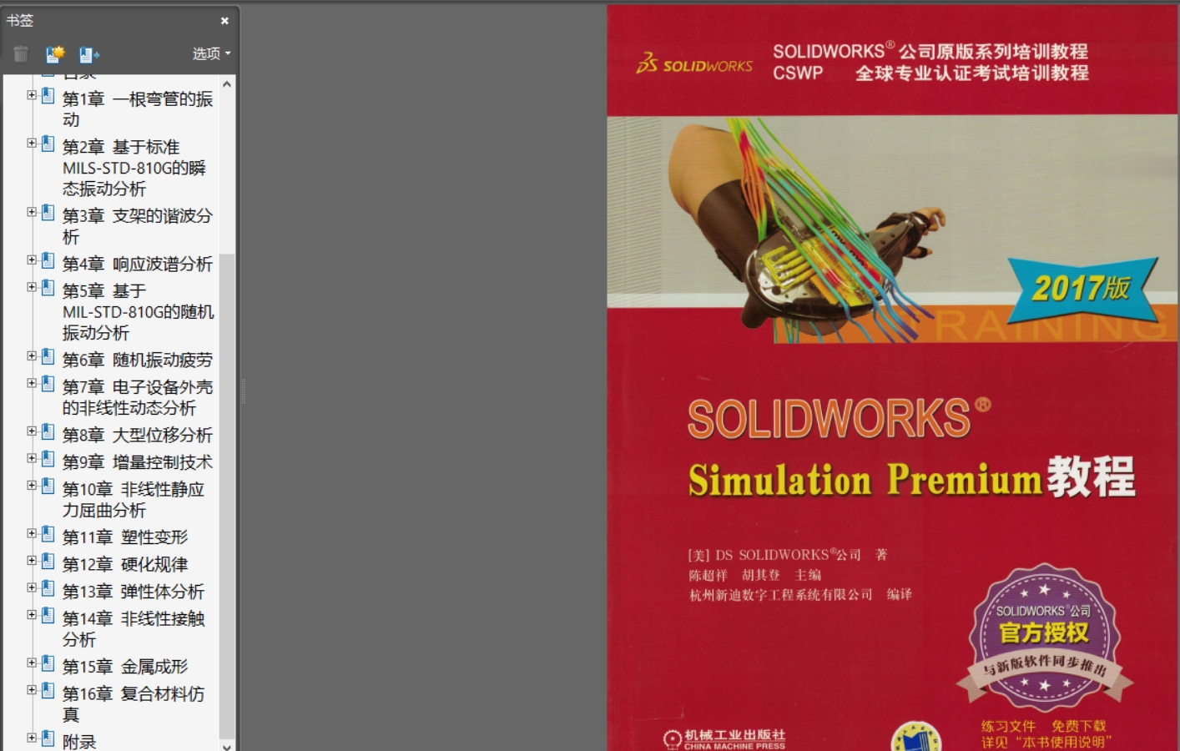Click bookmark page icon for 第4章
Screen dimensions: 1180x751
coord(48,261)
